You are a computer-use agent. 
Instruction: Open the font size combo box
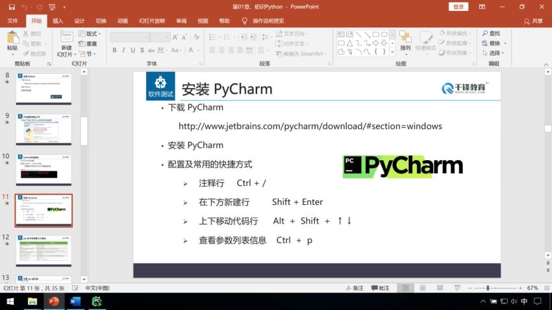[x=160, y=37]
